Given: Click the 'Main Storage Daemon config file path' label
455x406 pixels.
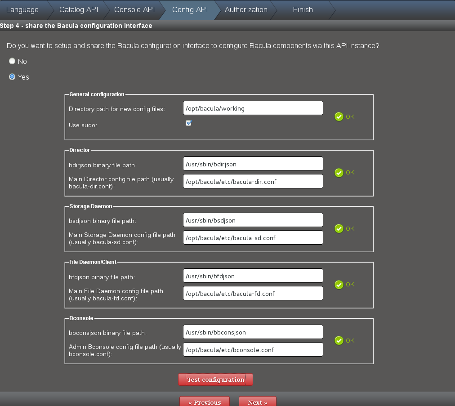Looking at the screenshot, I should click(x=122, y=238).
